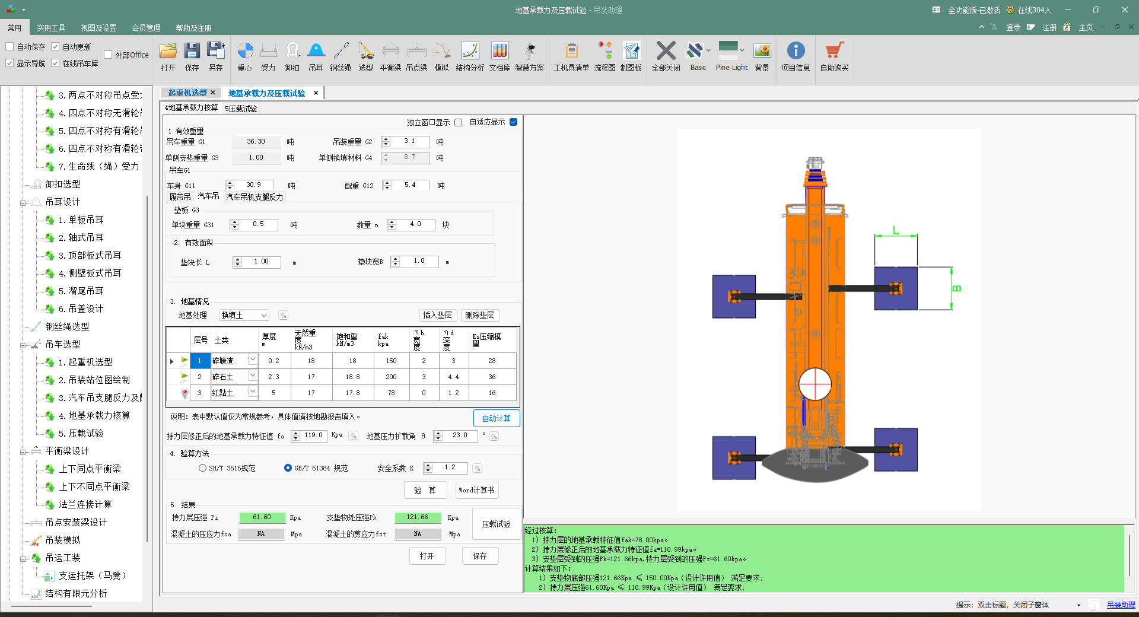Click the 另存 (Save As) icon
The width and height of the screenshot is (1139, 617).
tap(215, 56)
